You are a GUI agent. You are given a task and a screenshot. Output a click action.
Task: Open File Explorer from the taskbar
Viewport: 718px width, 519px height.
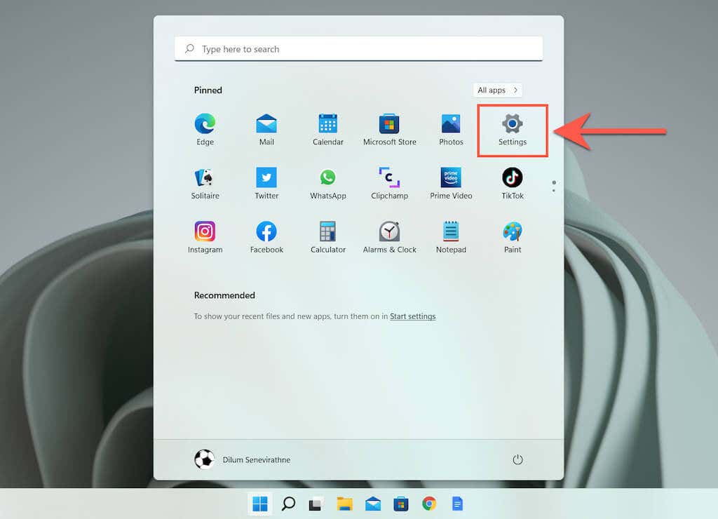click(x=344, y=504)
